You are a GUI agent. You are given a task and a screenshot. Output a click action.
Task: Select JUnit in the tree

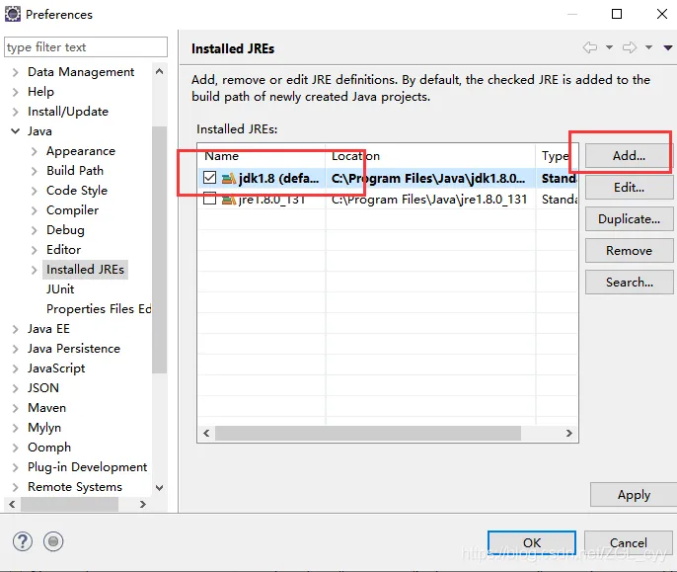(x=60, y=288)
